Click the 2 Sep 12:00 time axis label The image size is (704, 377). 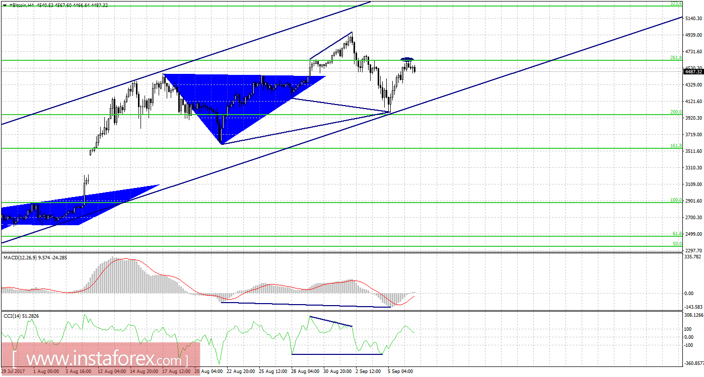point(369,371)
